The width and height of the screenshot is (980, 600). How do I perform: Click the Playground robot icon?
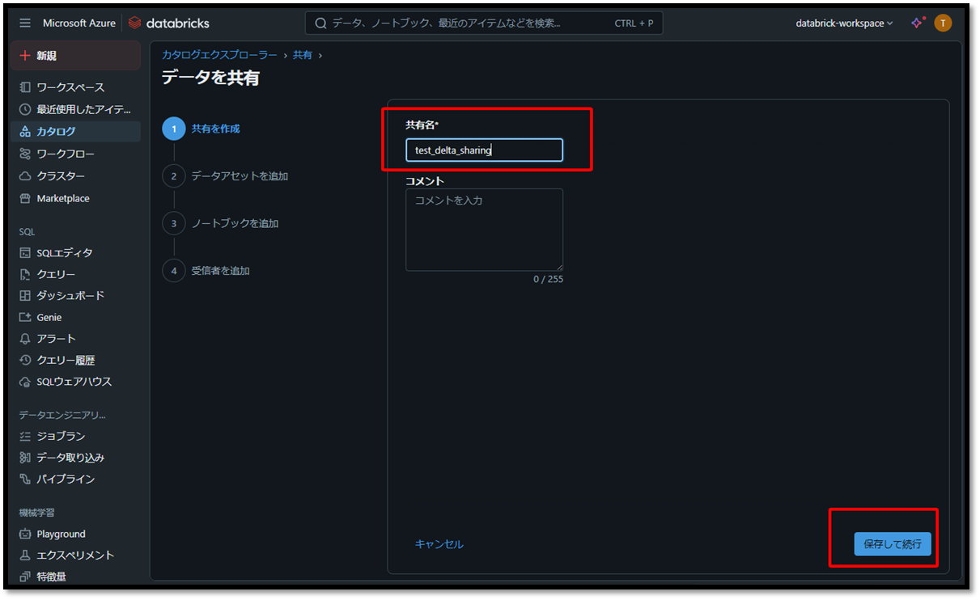25,535
